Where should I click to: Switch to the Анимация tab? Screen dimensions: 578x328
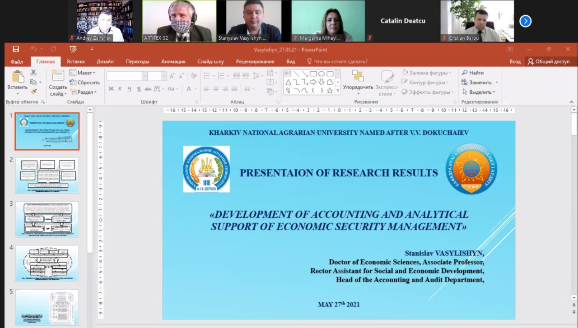click(173, 62)
